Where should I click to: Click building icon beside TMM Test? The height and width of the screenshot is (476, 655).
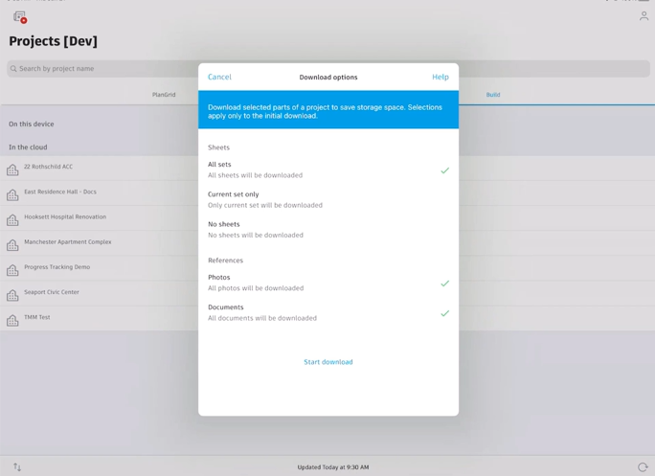coord(12,320)
